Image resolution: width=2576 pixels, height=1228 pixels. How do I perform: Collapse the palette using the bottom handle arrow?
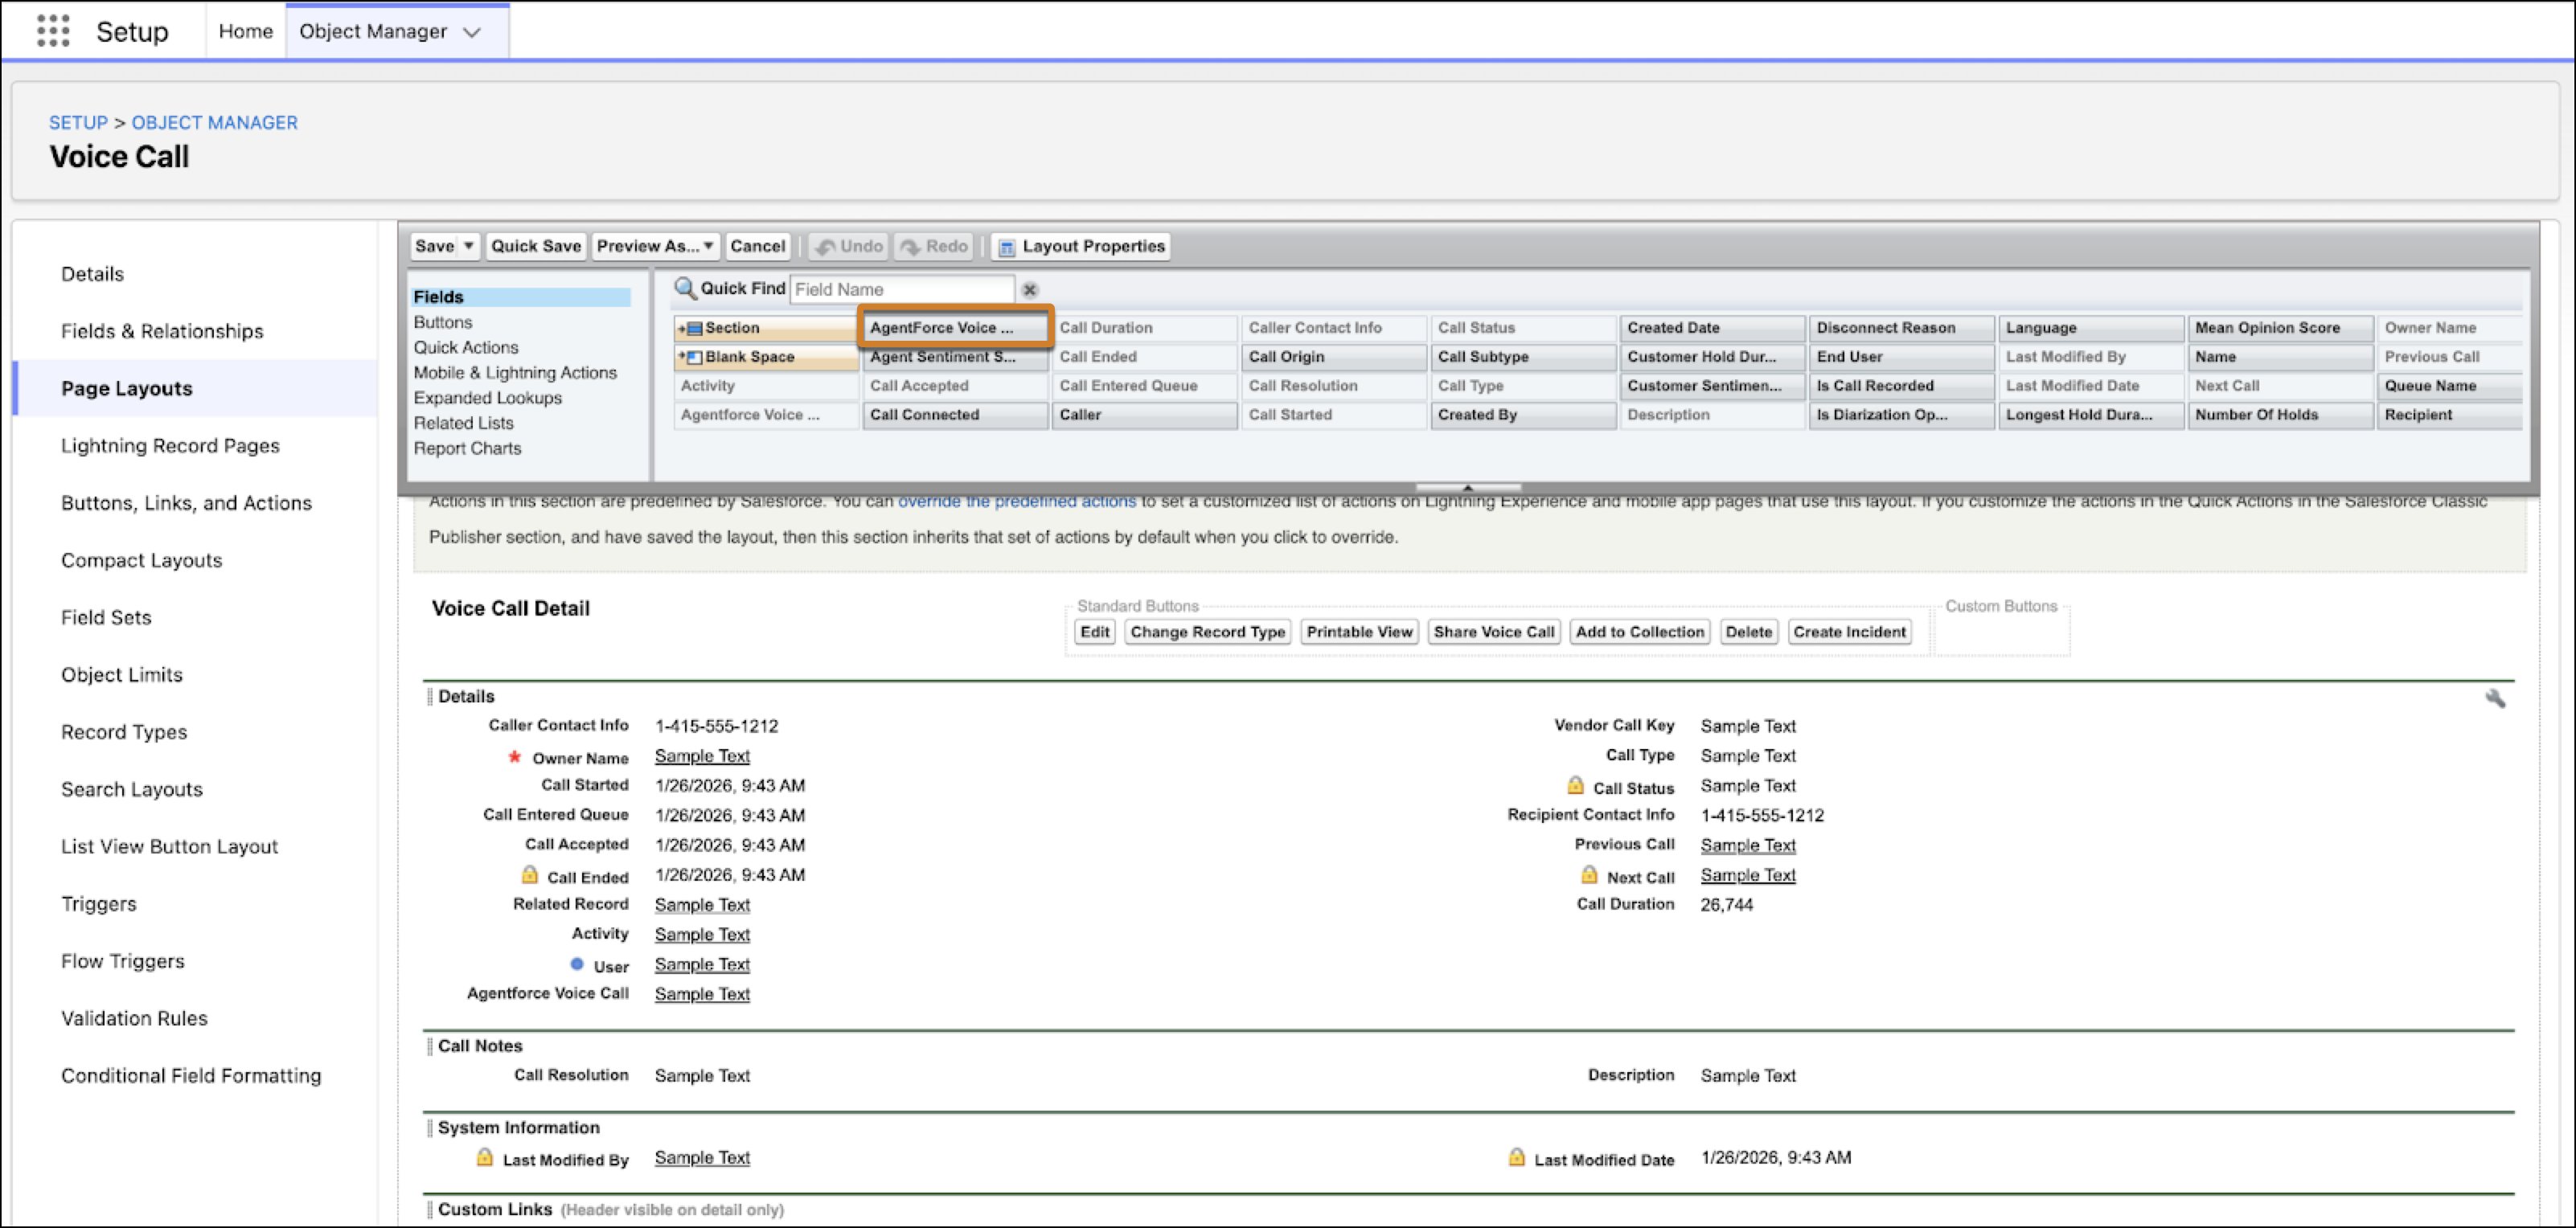tap(1468, 486)
